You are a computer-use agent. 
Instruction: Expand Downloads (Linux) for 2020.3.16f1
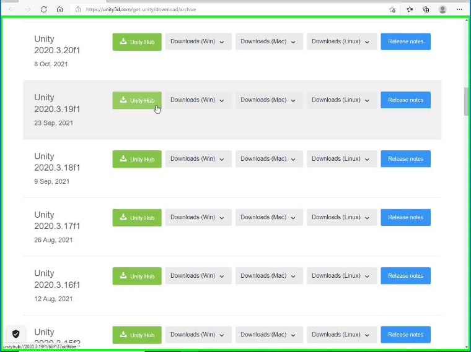341,275
